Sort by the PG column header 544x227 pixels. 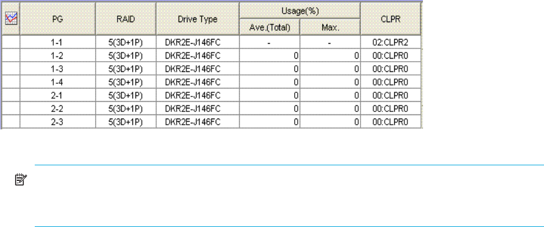(58, 19)
